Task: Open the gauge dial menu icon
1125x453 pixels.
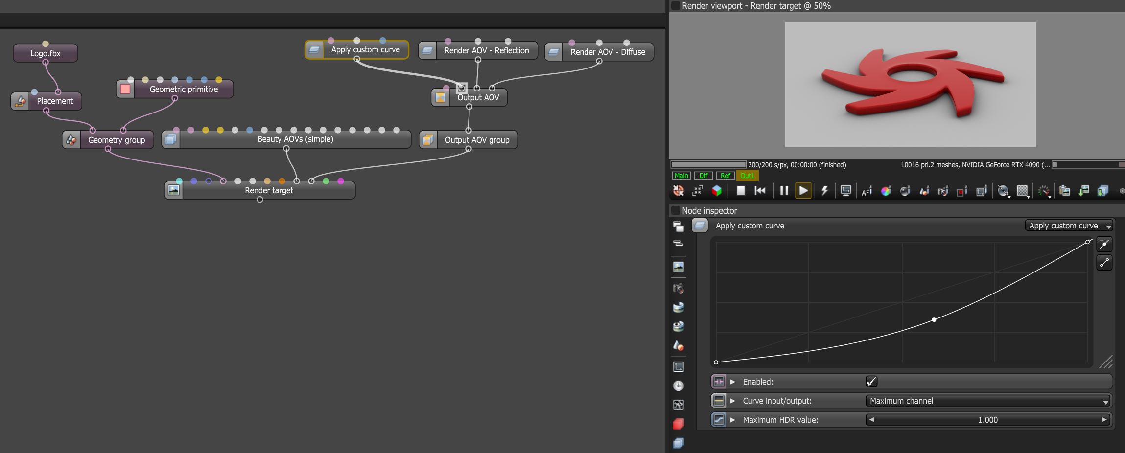Action: [x=1044, y=191]
